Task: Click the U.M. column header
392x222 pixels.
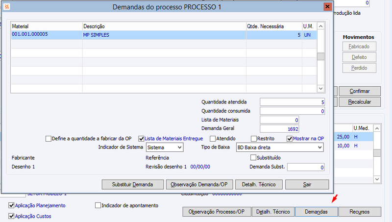Action: (309, 26)
